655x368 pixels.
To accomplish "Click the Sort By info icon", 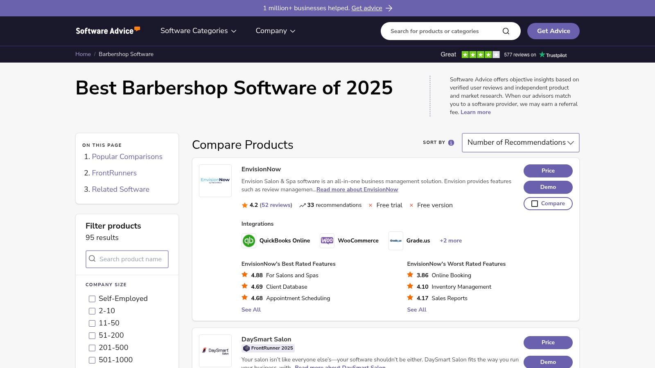I will click(451, 143).
